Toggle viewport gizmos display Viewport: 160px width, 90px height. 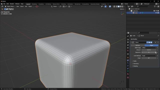tap(105, 6)
